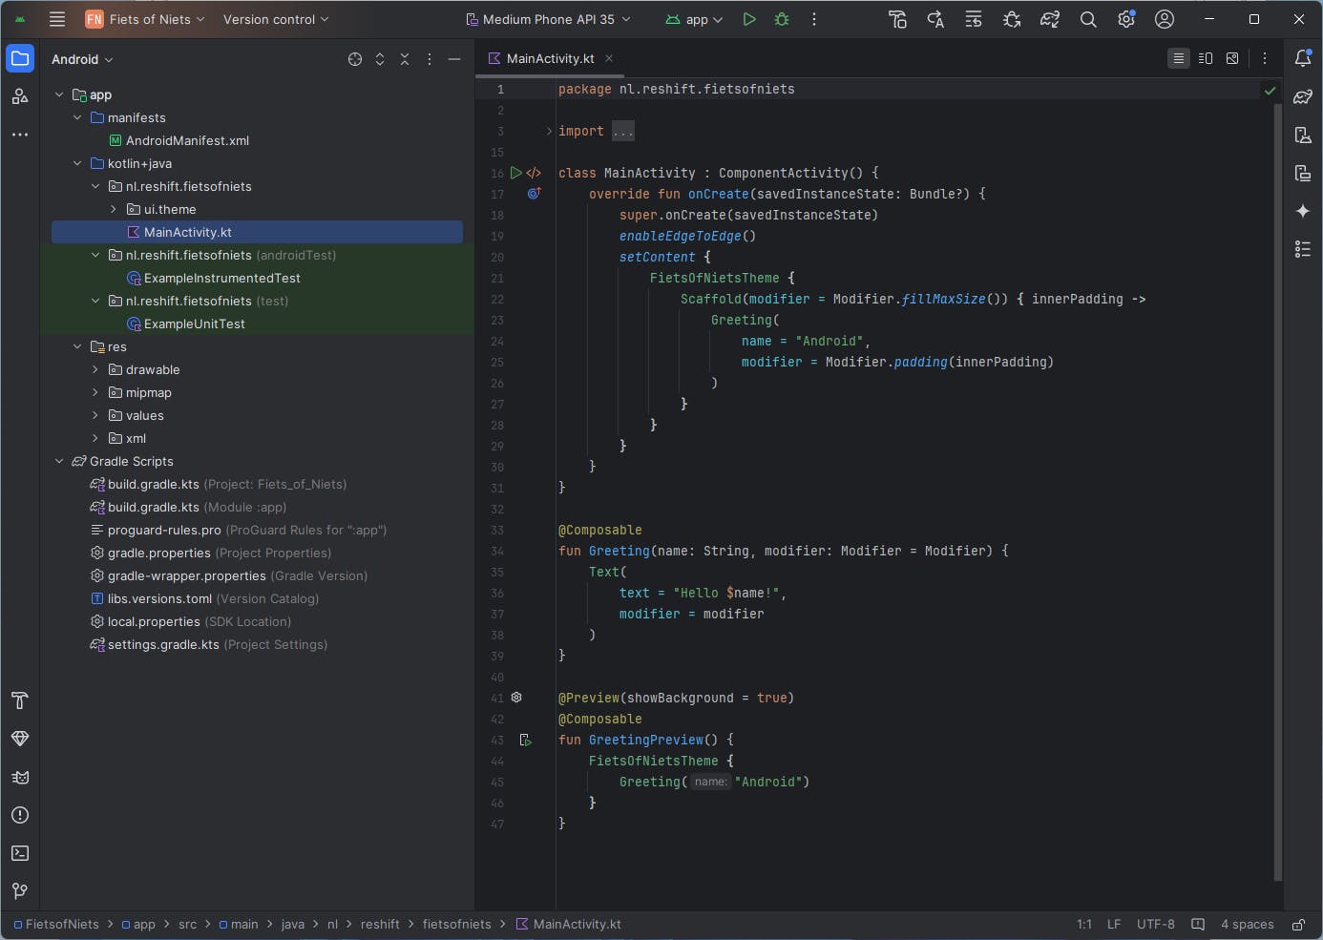The image size is (1323, 940).
Task: Expand the drawable folder in project tree
Action: [x=95, y=369]
